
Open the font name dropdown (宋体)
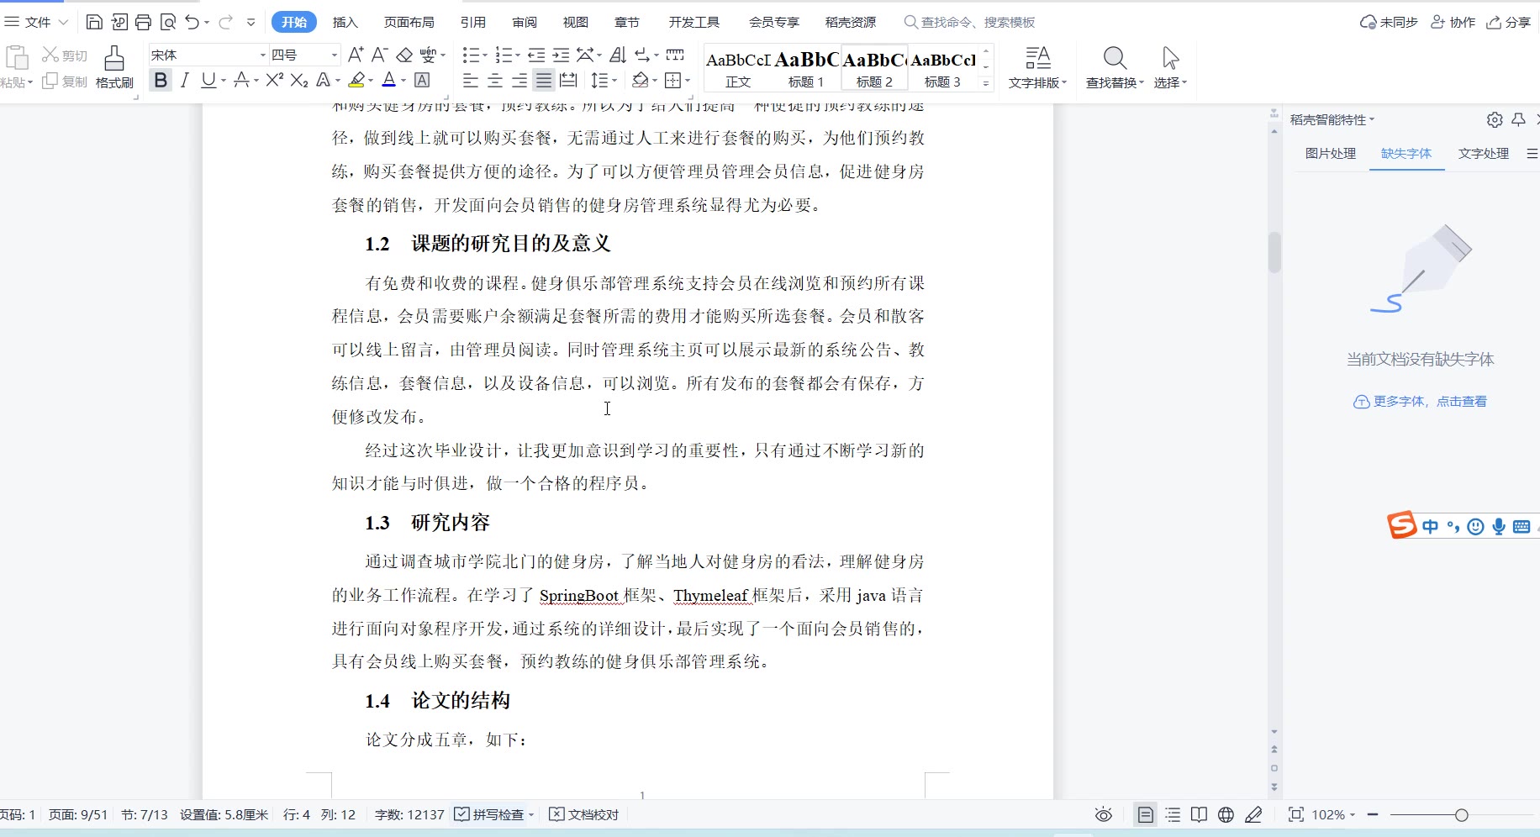click(262, 55)
